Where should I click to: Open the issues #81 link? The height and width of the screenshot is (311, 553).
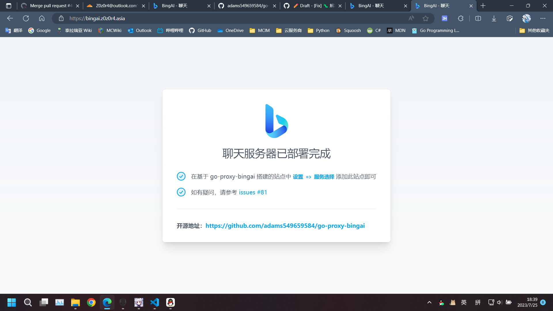pos(253,192)
